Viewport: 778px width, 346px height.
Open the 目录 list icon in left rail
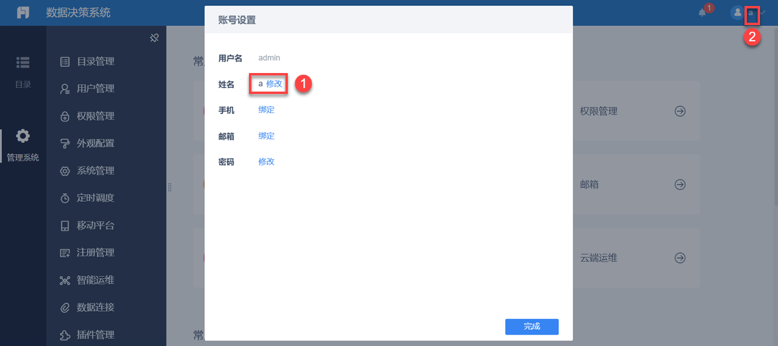coord(23,62)
